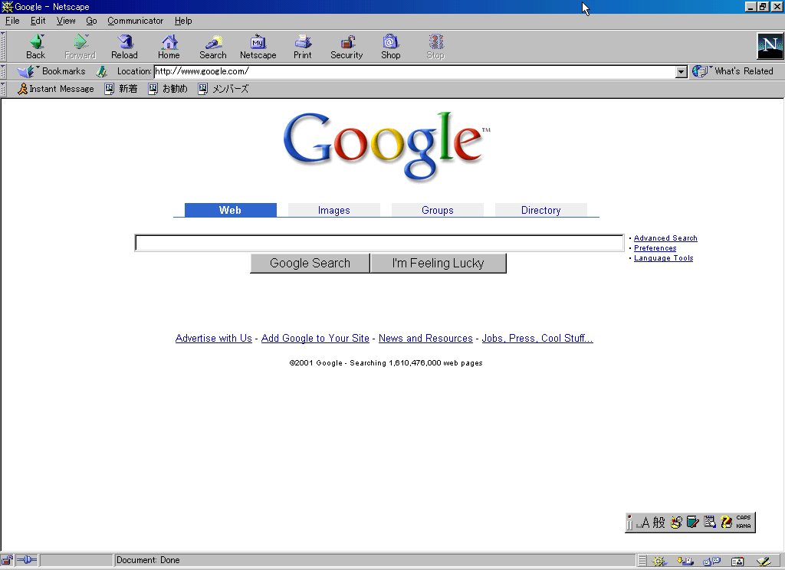The height and width of the screenshot is (570, 785).
Task: Open My Netscape from the toolbar
Action: [258, 47]
